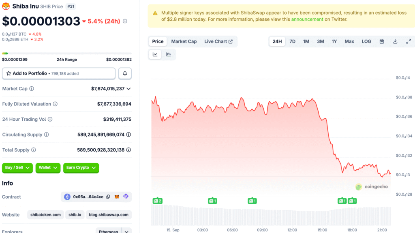Click the Circulating Supply label info icon
Image resolution: width=415 pixels, height=233 pixels.
click(x=46, y=135)
